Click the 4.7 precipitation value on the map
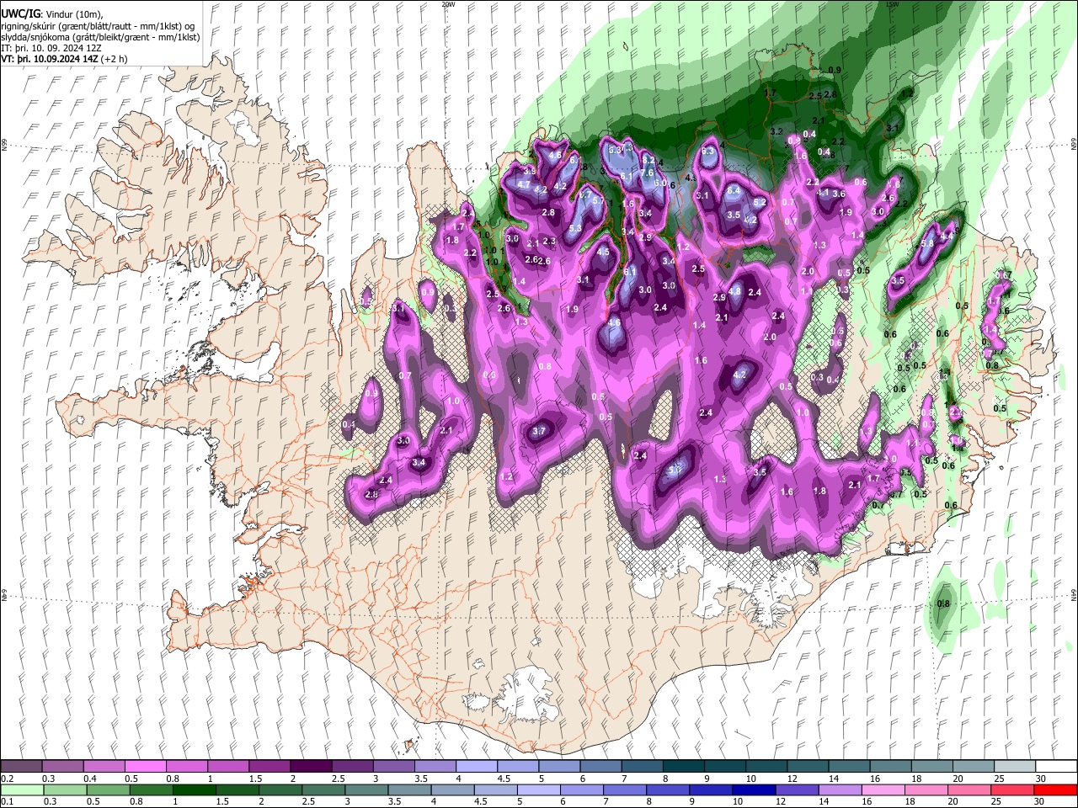 [x=524, y=185]
